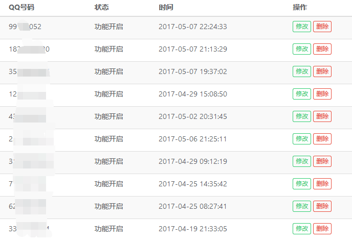Click the QQ号码 column header
Viewport: 352px width, 243px height.
tap(21, 7)
